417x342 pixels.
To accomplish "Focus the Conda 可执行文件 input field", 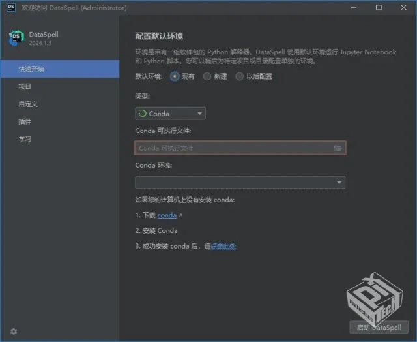I will [x=240, y=148].
